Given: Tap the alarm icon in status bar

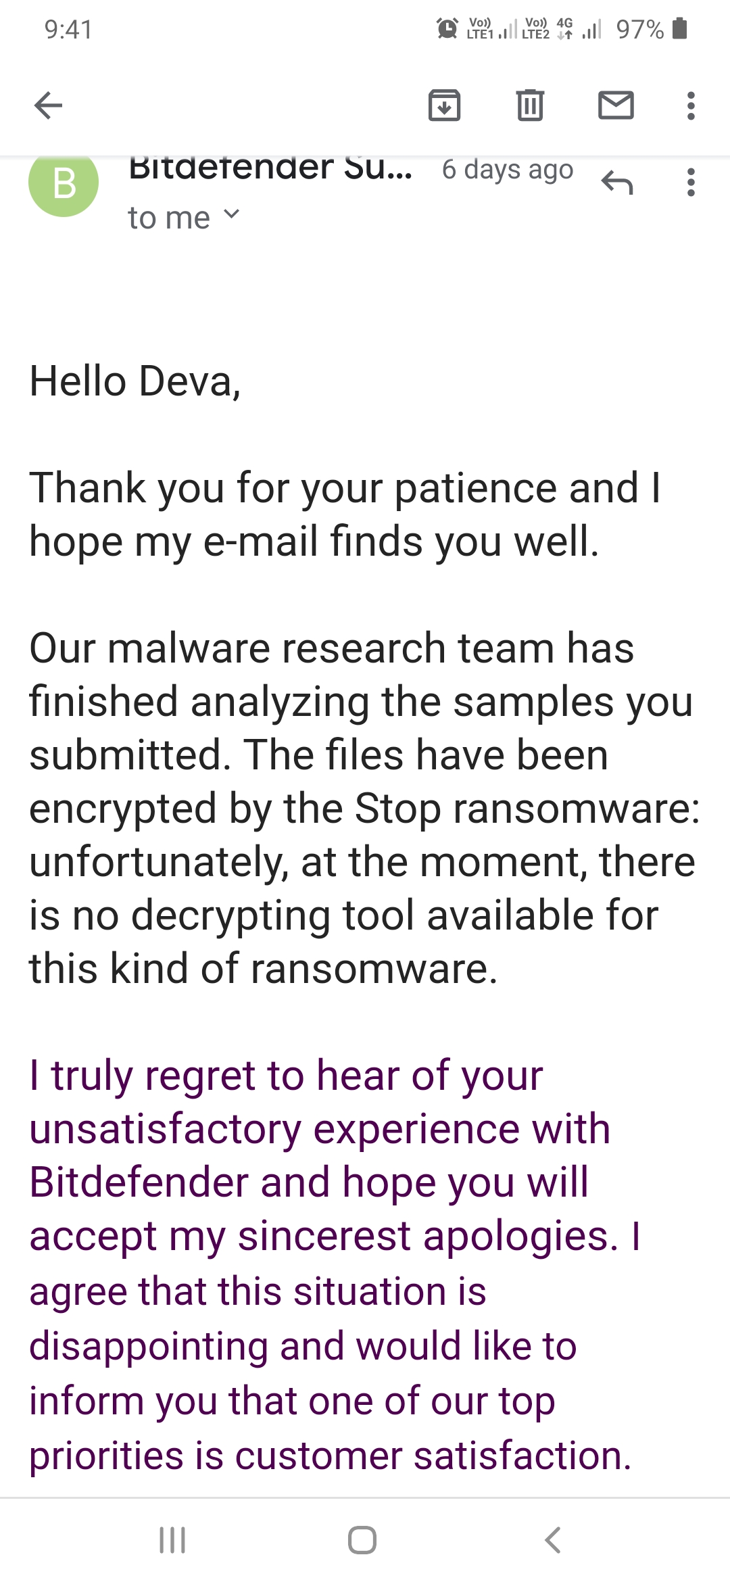Looking at the screenshot, I should tap(447, 29).
